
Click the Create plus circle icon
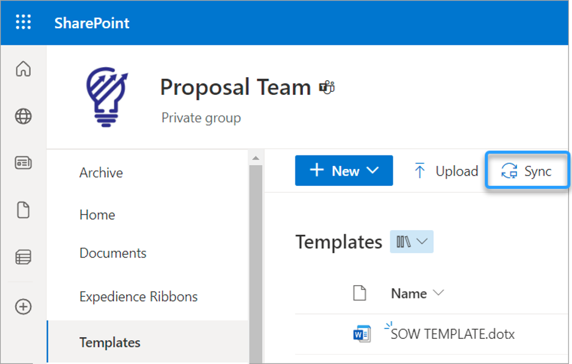[23, 306]
